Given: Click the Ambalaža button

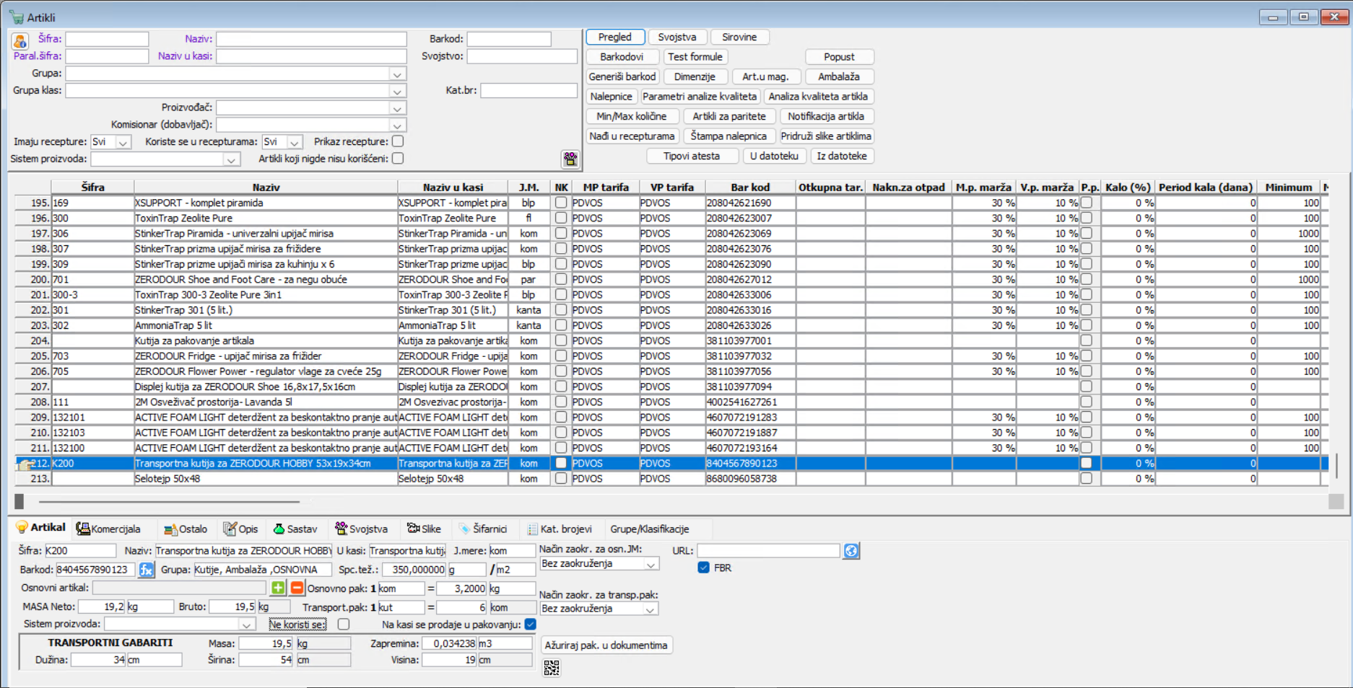Looking at the screenshot, I should (839, 76).
